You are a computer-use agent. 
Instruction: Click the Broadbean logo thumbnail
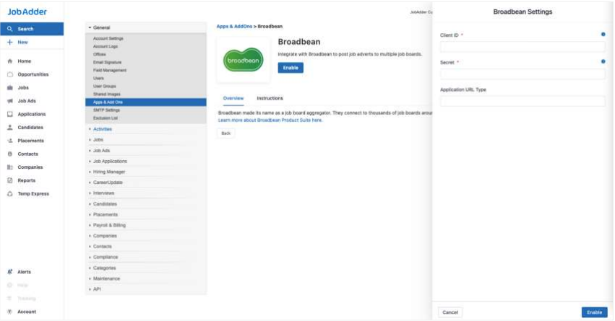coord(243,60)
